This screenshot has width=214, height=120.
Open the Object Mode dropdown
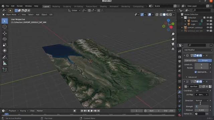click(11, 15)
